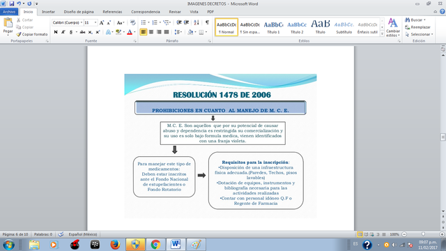Click the multilevel list icon
The width and height of the screenshot is (446, 251).
(166, 22)
